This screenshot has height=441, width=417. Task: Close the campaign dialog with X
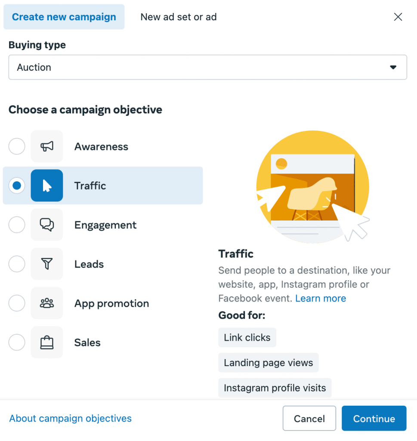click(398, 17)
